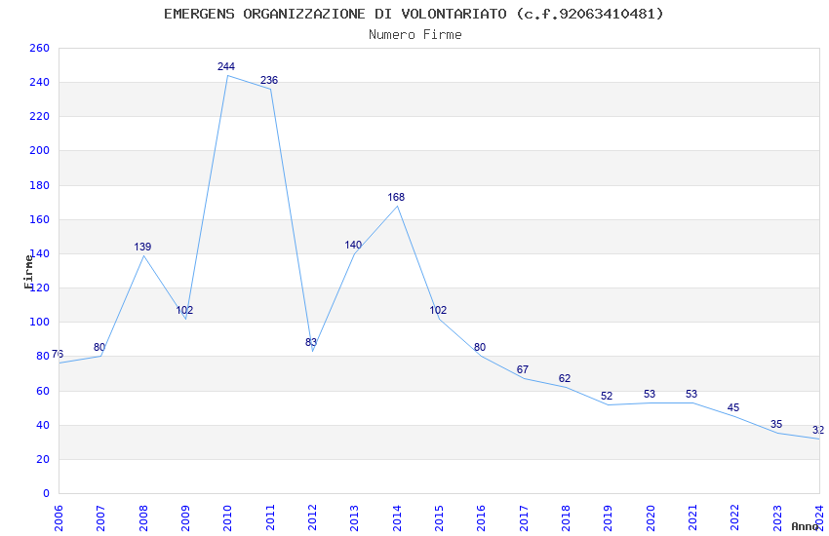Click the 2013 year label on x-axis

tap(354, 518)
